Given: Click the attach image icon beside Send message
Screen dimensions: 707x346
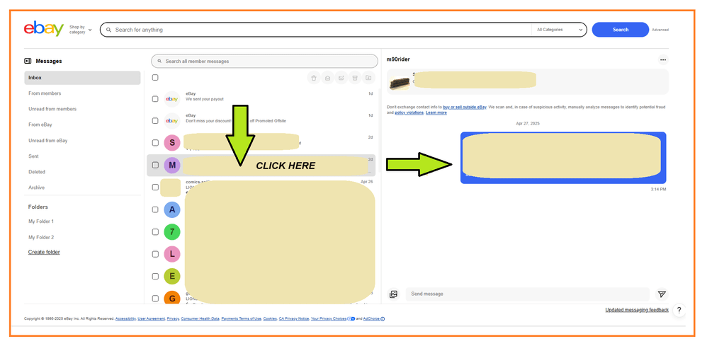Looking at the screenshot, I should tap(394, 294).
